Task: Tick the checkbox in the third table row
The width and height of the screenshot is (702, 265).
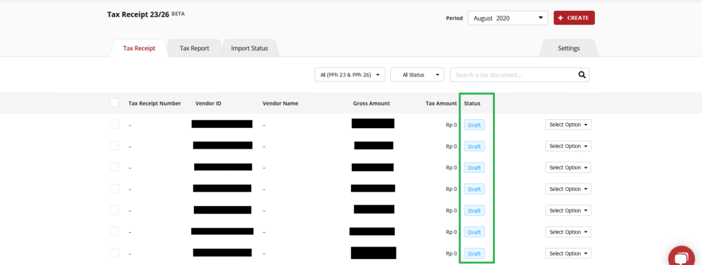Action: tap(114, 167)
